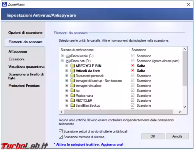This screenshot has height=150, width=194.
Task: Expand the Articoli da fare folder node
Action: pyautogui.click(x=67, y=71)
